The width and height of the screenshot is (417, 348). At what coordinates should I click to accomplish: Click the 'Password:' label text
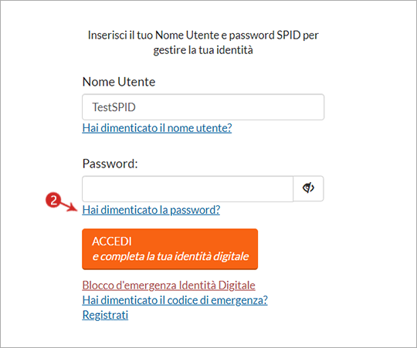(110, 164)
